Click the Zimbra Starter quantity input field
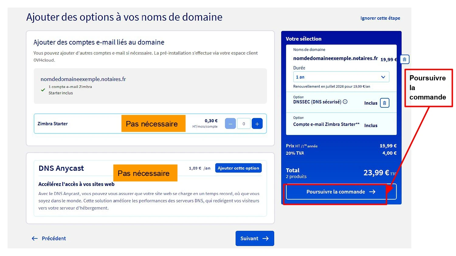Viewport: 456px width, 256px height. click(x=244, y=123)
